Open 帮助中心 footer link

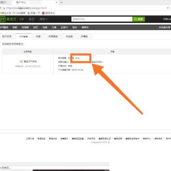click(147, 139)
